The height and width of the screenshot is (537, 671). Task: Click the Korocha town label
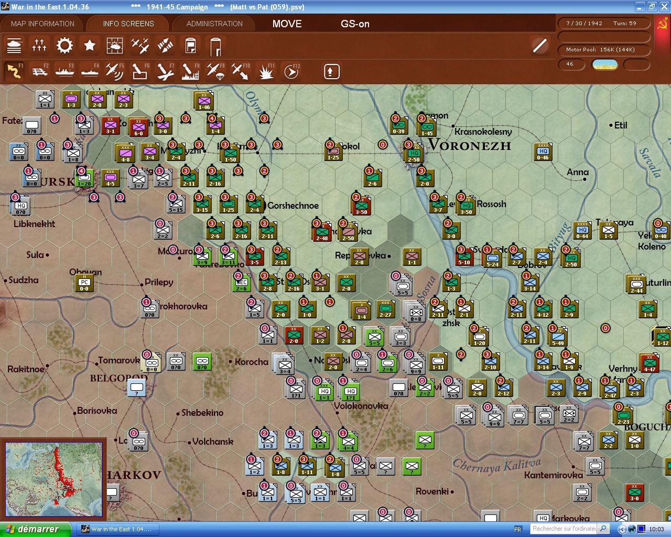252,362
